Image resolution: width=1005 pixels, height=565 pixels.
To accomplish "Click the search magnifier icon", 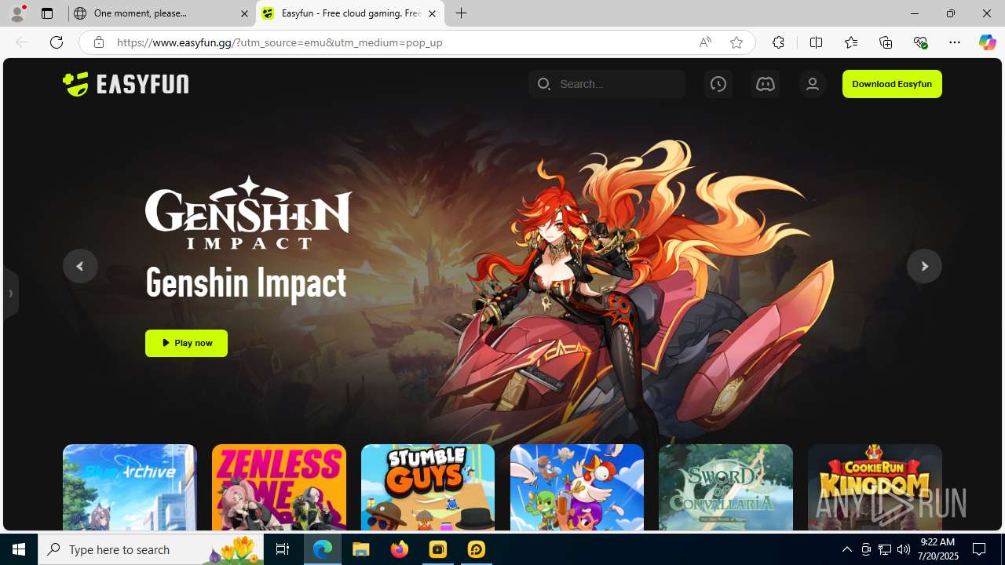I will point(543,84).
